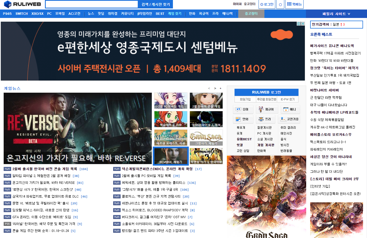Open the 취미 갤러리 link
The image size is (367, 238).
coord(288,128)
